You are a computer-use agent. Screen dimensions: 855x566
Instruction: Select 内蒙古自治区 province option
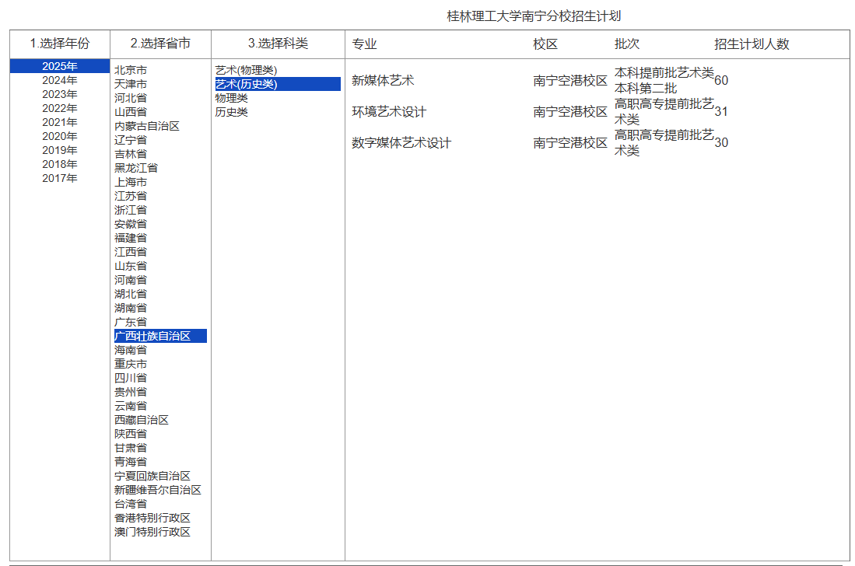tap(147, 126)
